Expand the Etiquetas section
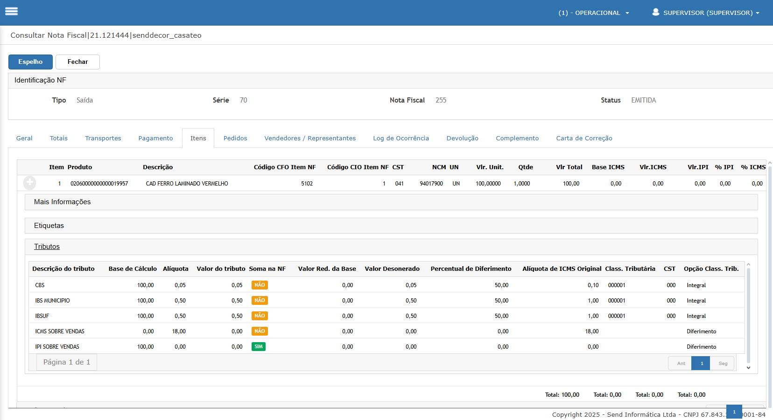The width and height of the screenshot is (773, 420). coord(49,226)
